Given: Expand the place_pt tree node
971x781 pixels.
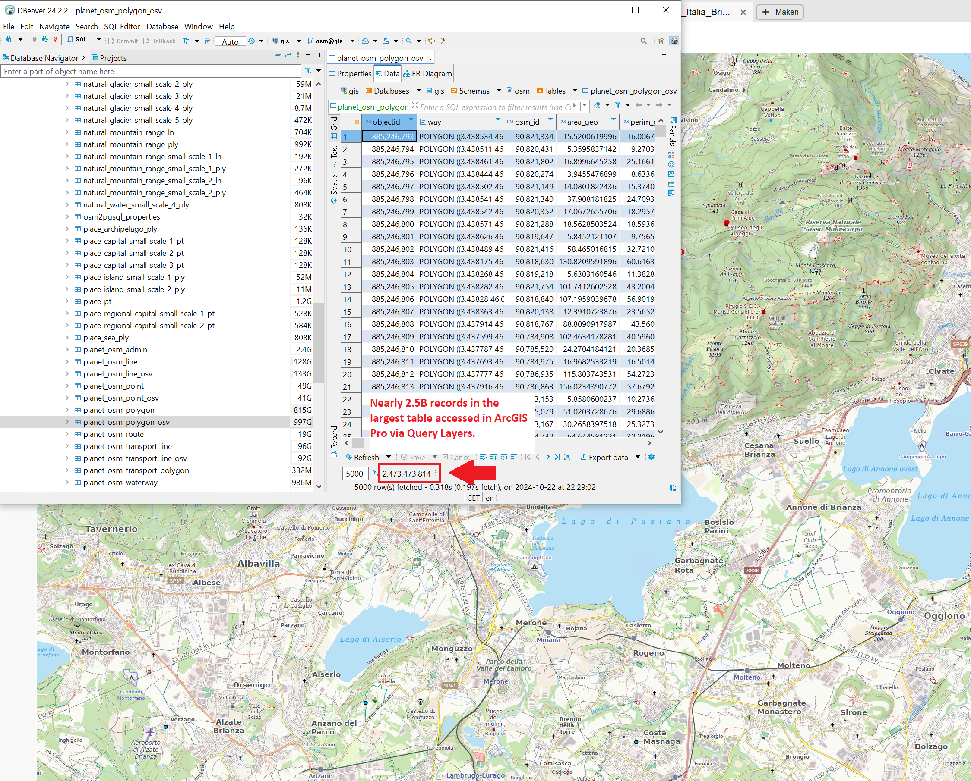Looking at the screenshot, I should (67, 301).
